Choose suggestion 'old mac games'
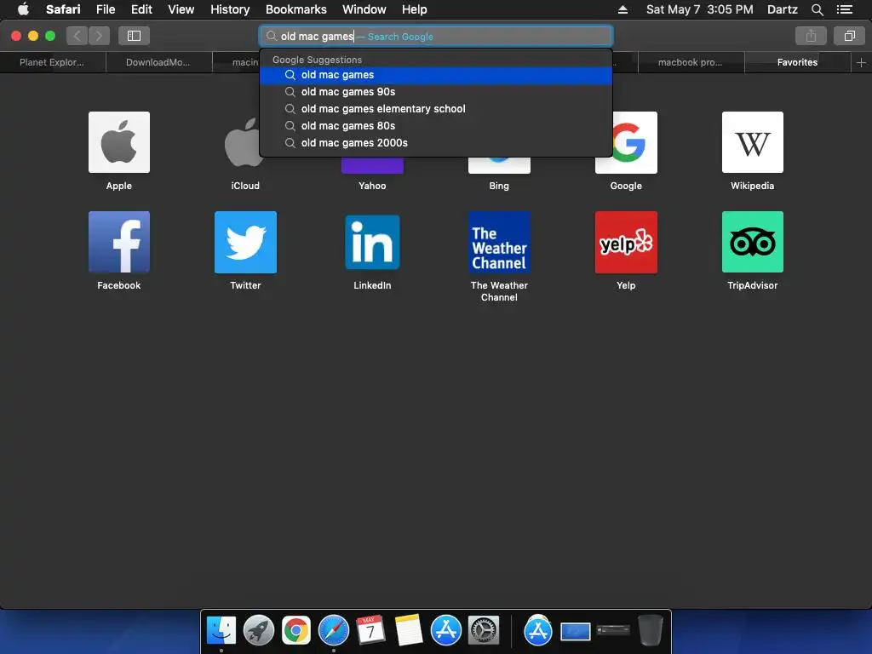The width and height of the screenshot is (872, 654). pyautogui.click(x=436, y=75)
